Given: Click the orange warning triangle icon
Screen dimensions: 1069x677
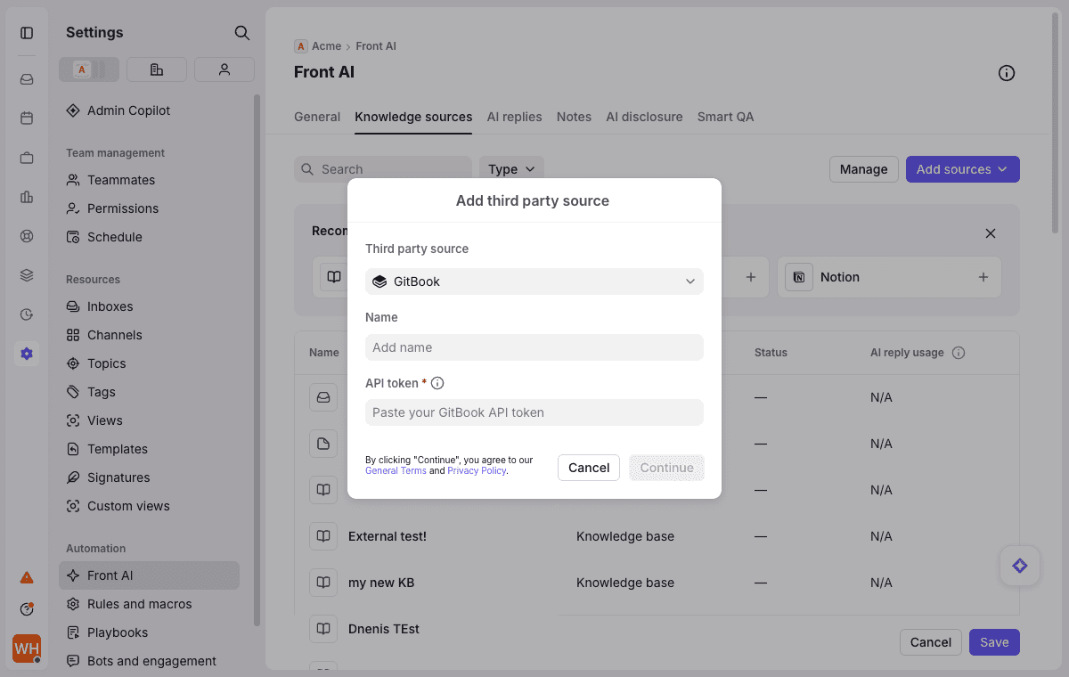Looking at the screenshot, I should pyautogui.click(x=27, y=577).
